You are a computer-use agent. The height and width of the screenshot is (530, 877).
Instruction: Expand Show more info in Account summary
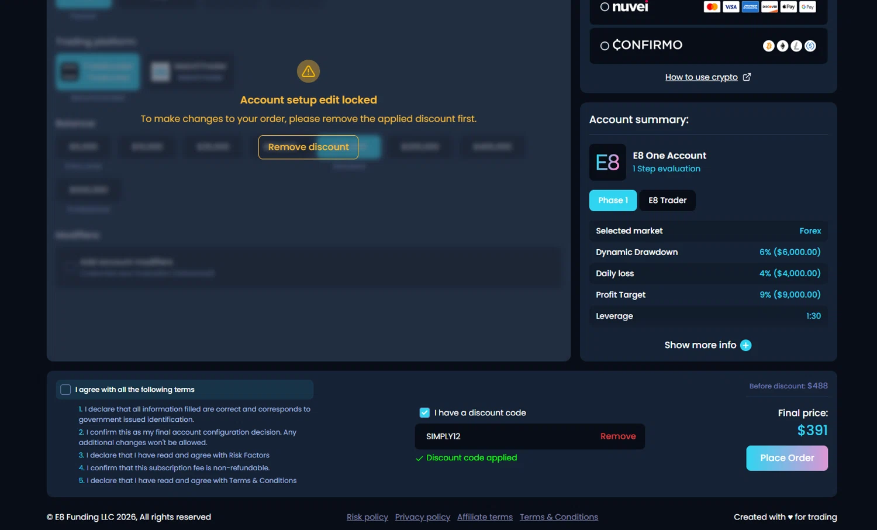708,345
